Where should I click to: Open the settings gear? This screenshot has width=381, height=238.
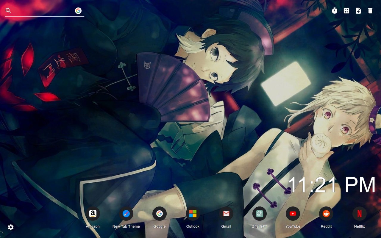point(11,227)
